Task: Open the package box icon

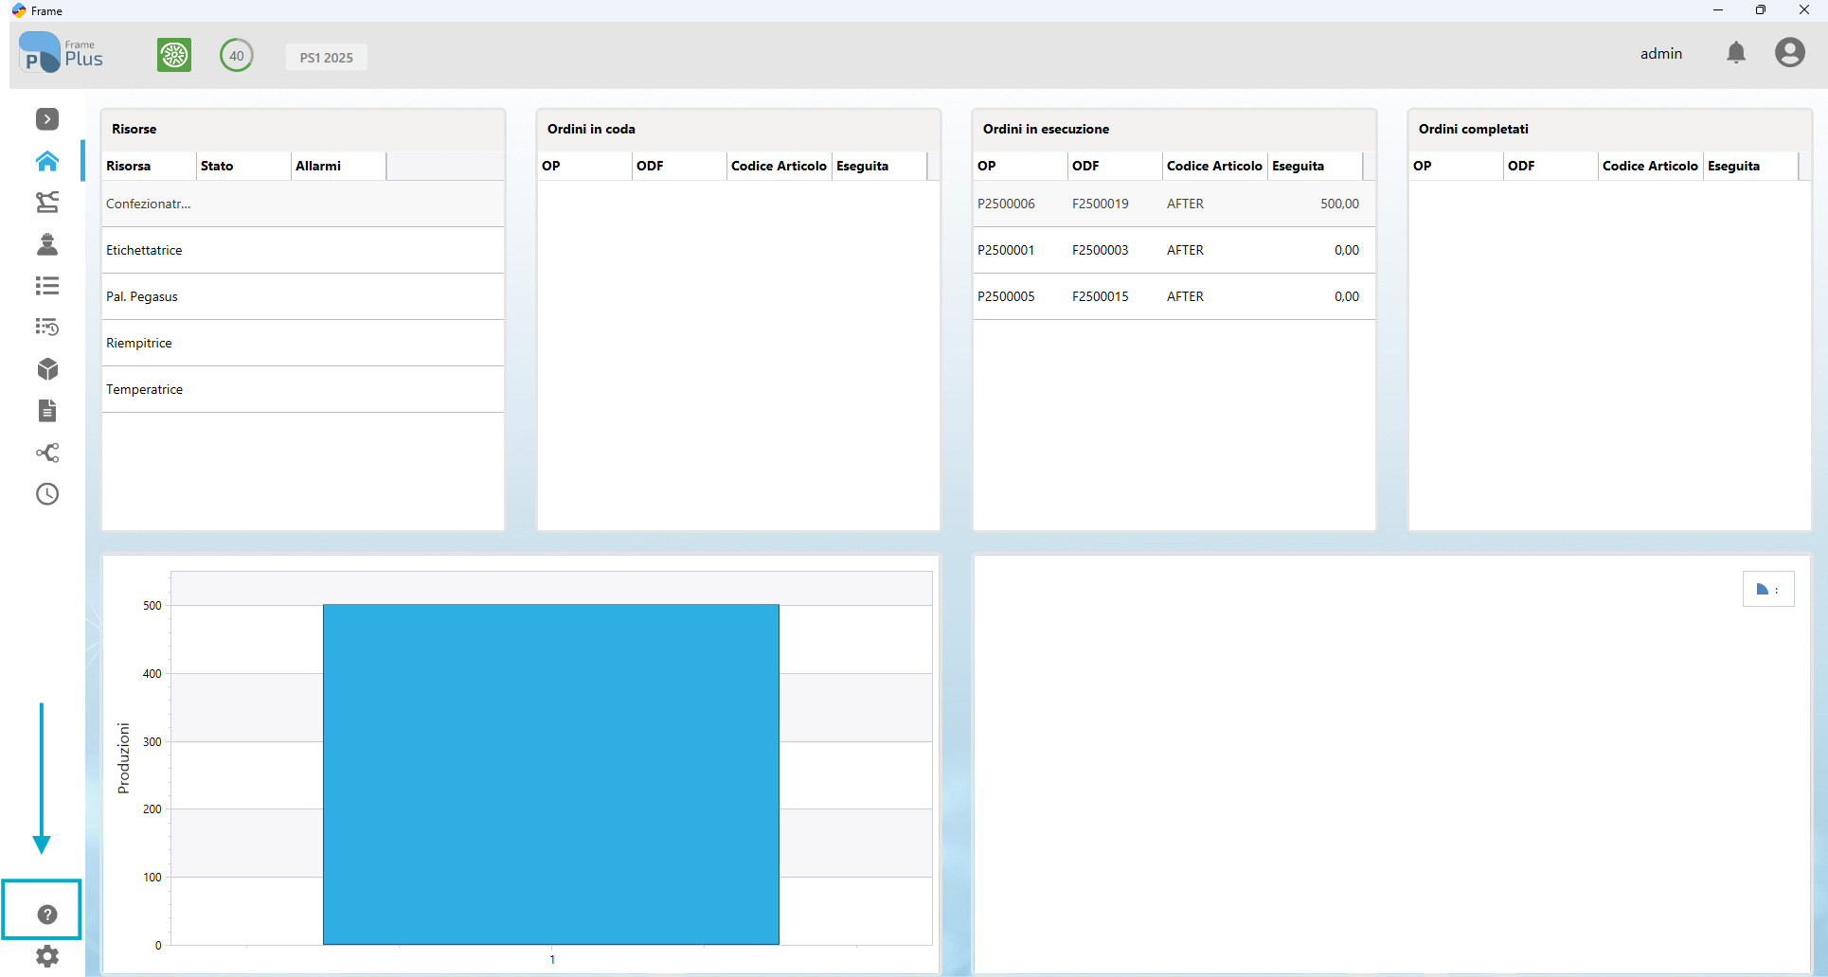Action: pyautogui.click(x=47, y=369)
